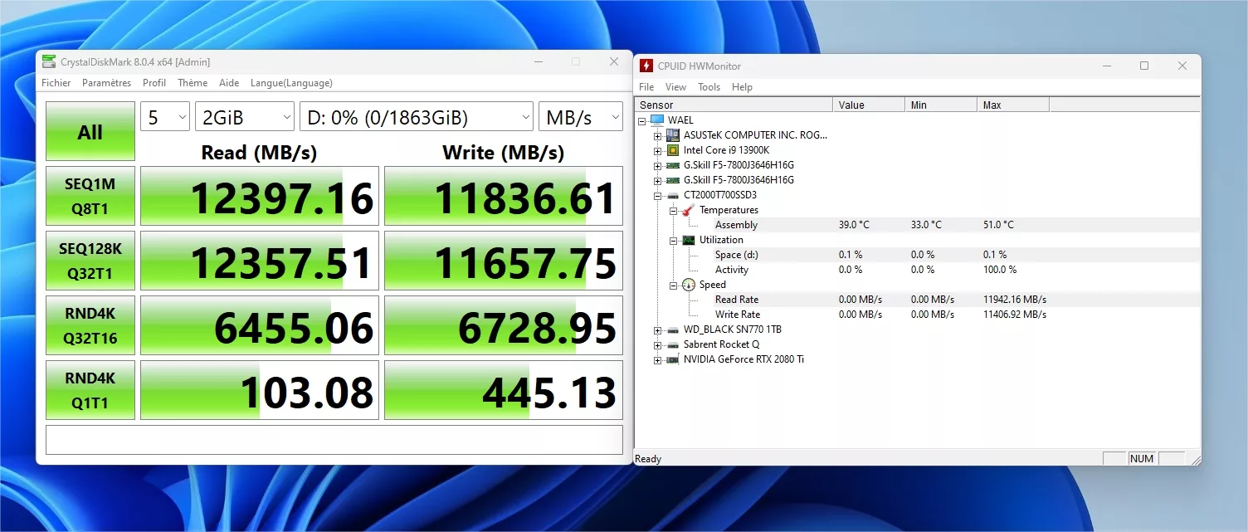Image resolution: width=1248 pixels, height=532 pixels.
Task: Expand the Sabrent Rocket Q node
Action: pos(657,344)
